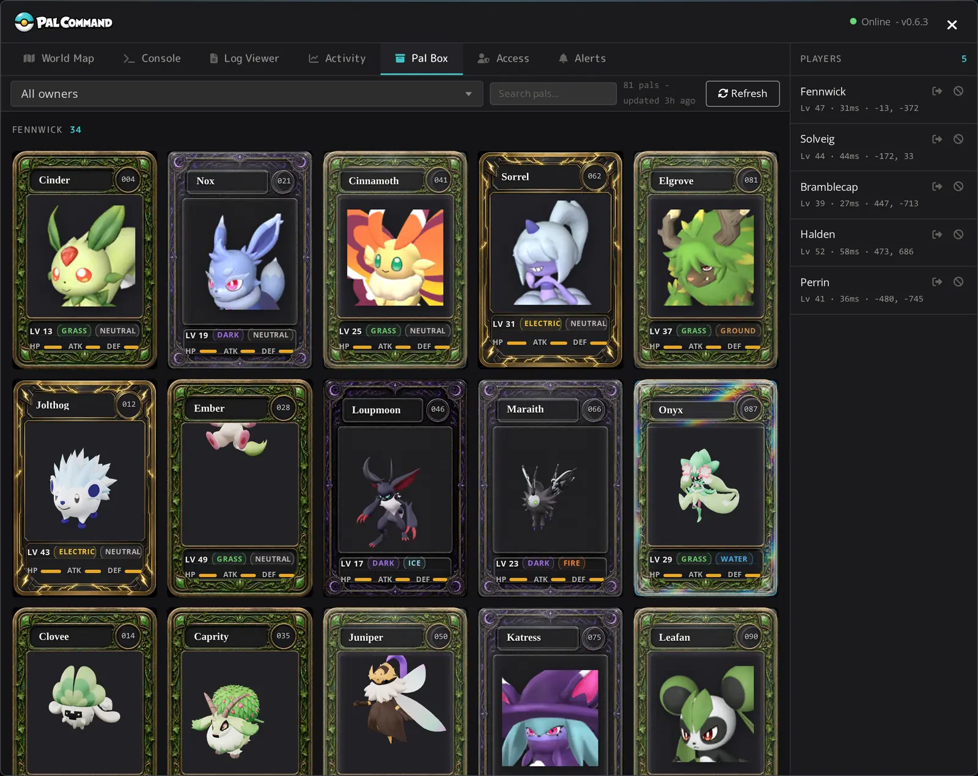
Task: Select the Pal Box tab
Action: (422, 58)
